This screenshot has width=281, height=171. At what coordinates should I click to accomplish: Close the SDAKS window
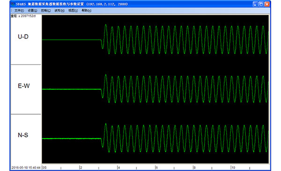(267, 4)
